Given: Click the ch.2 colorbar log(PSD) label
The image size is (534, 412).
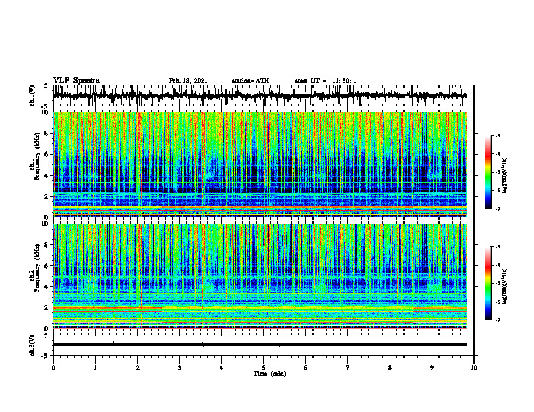Looking at the screenshot, I should 505,286.
